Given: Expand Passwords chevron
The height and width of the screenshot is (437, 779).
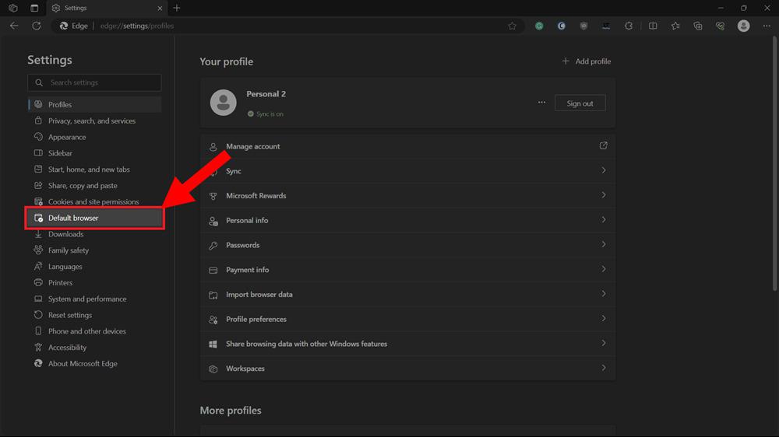Looking at the screenshot, I should (x=604, y=244).
